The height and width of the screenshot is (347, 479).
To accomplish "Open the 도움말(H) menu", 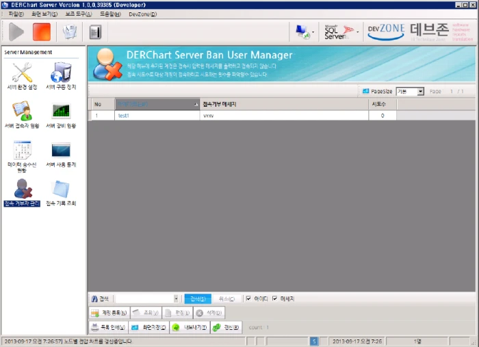I will [x=110, y=14].
